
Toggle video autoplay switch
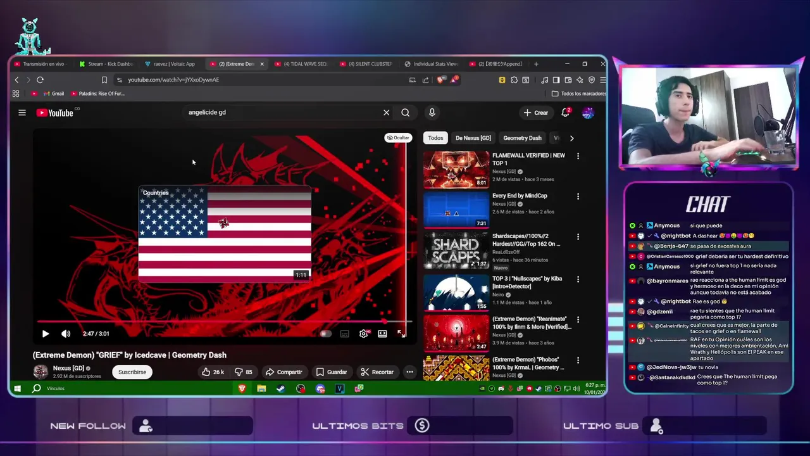point(325,334)
